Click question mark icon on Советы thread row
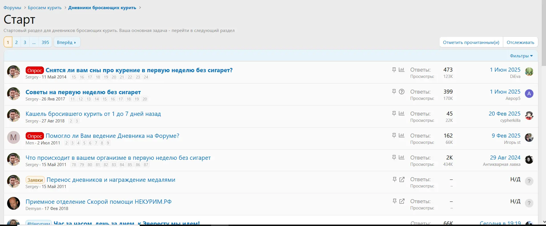 (402, 92)
